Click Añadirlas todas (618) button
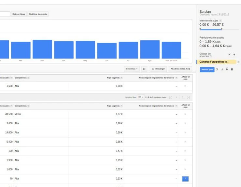241x187 pixels. (180, 69)
